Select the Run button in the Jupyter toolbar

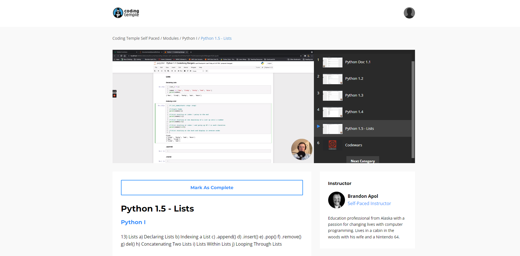pyautogui.click(x=181, y=71)
